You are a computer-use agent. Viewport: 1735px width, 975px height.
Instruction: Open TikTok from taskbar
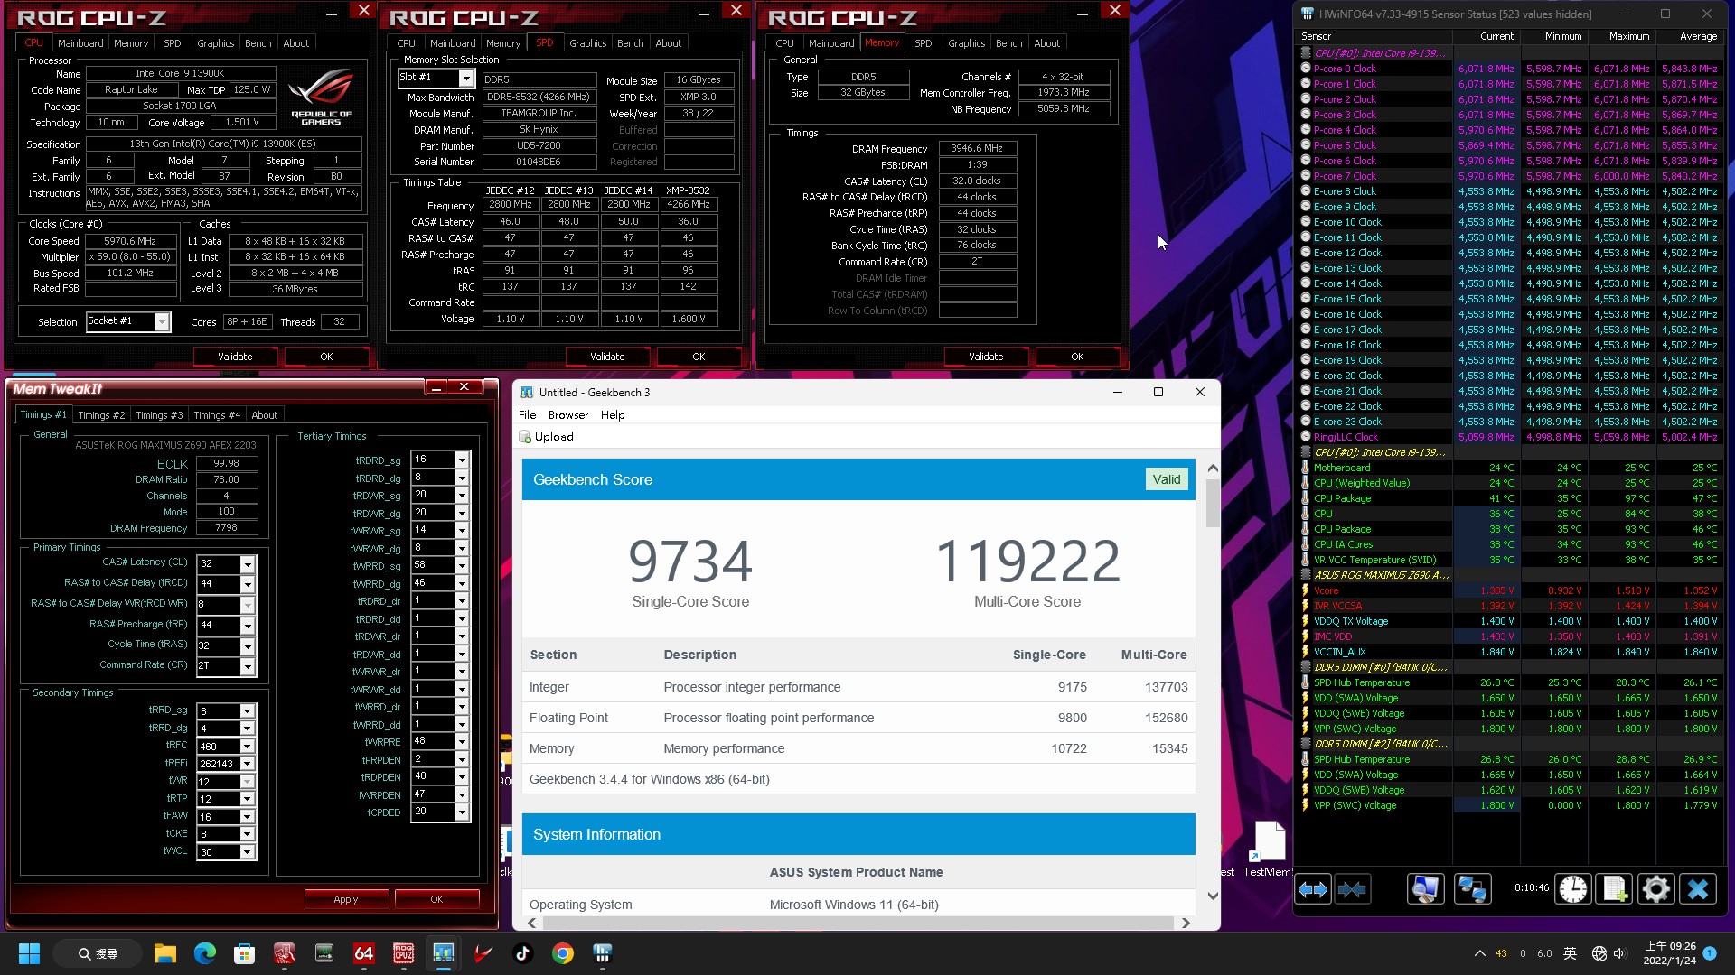click(522, 953)
